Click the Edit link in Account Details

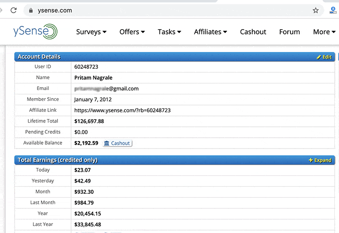324,57
